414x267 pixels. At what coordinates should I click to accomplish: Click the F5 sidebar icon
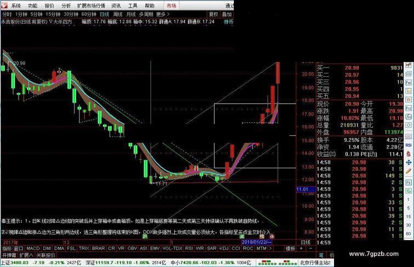pyautogui.click(x=409, y=183)
